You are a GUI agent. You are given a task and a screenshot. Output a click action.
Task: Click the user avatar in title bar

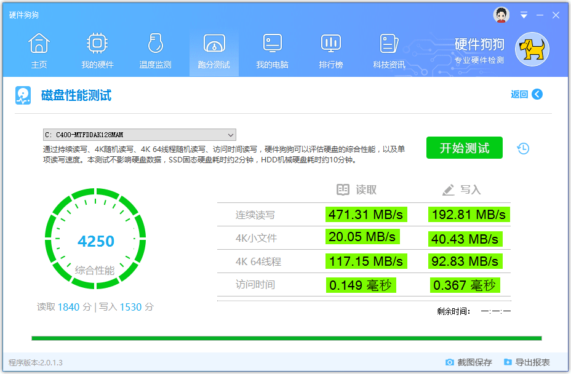[x=501, y=15]
